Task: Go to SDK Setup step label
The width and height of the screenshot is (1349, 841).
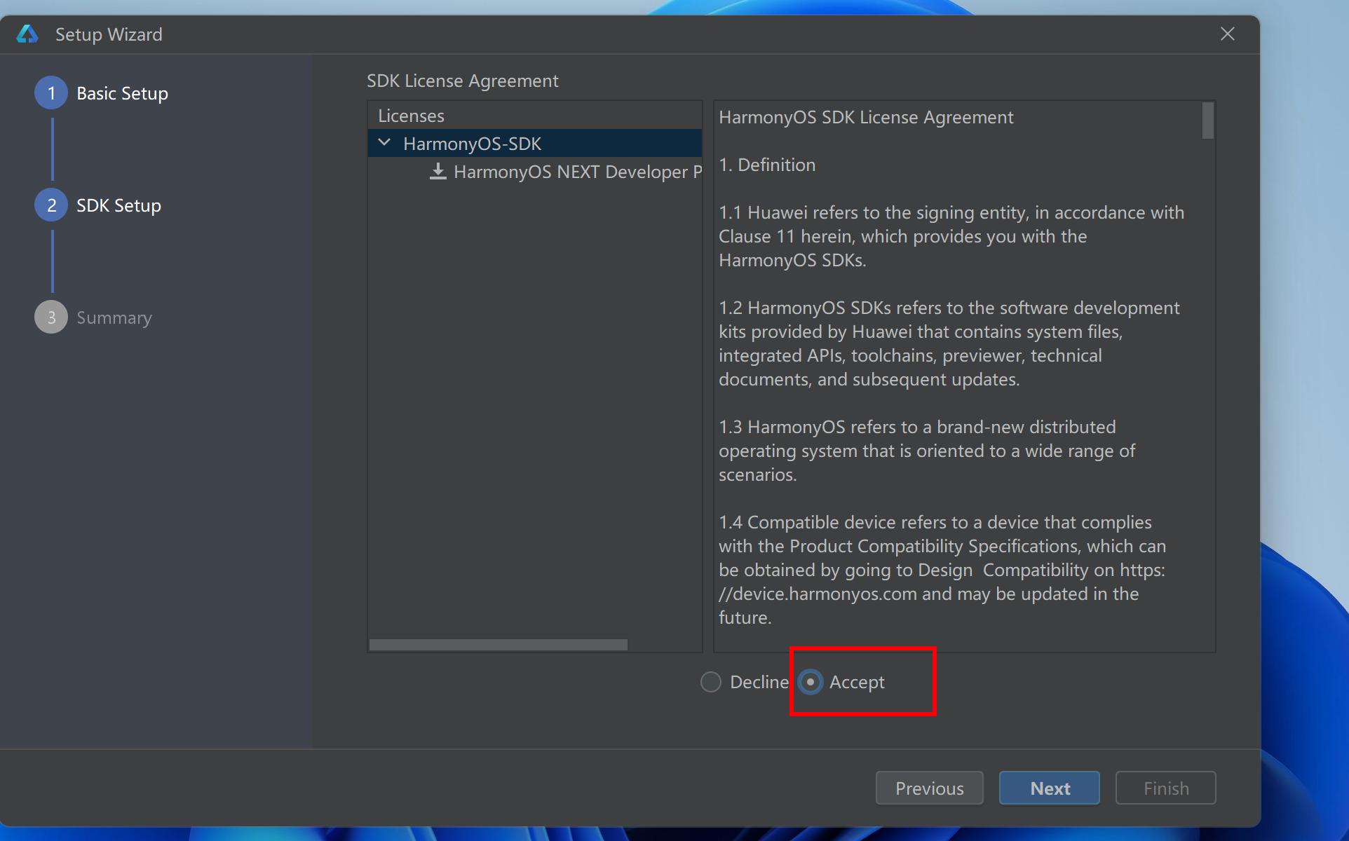Action: click(118, 205)
